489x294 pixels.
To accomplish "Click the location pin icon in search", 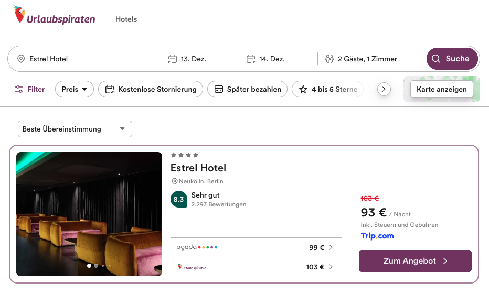I will tap(21, 59).
